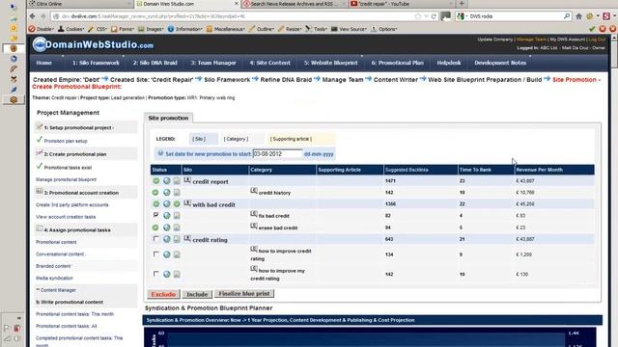Click the bookmark star in address bar

[418, 16]
